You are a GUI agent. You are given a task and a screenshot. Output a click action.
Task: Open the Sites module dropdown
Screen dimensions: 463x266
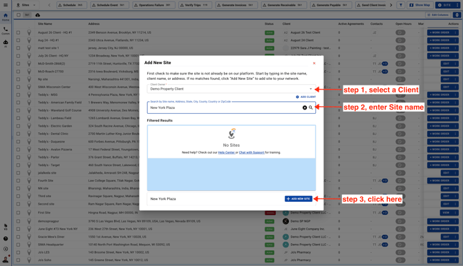click(26, 5)
